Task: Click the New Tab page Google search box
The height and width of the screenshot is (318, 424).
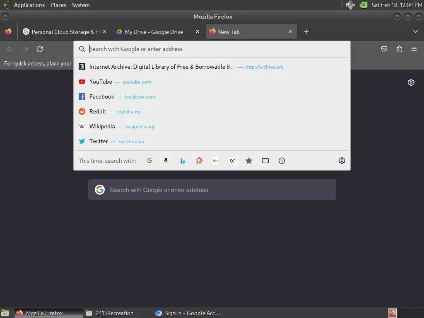Action: (212, 190)
